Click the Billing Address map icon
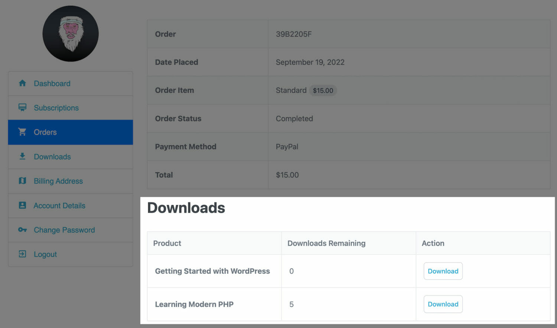557x328 pixels. [x=22, y=181]
